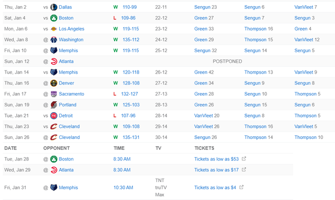
Task: Click the Sacramento Kings logo icon
Action: (53, 94)
